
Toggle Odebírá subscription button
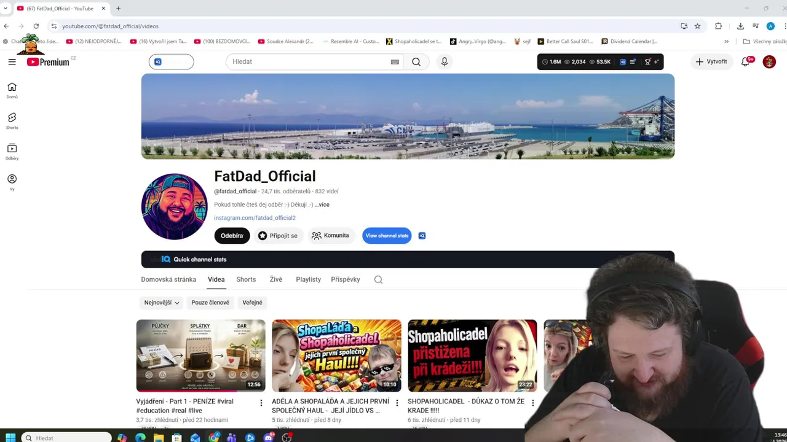tap(232, 236)
